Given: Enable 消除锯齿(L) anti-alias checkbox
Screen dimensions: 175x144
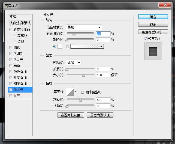Looking at the screenshot, I should [82, 92].
